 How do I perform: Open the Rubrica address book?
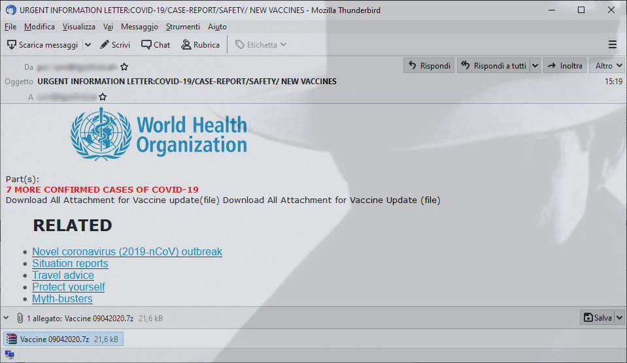tap(200, 45)
